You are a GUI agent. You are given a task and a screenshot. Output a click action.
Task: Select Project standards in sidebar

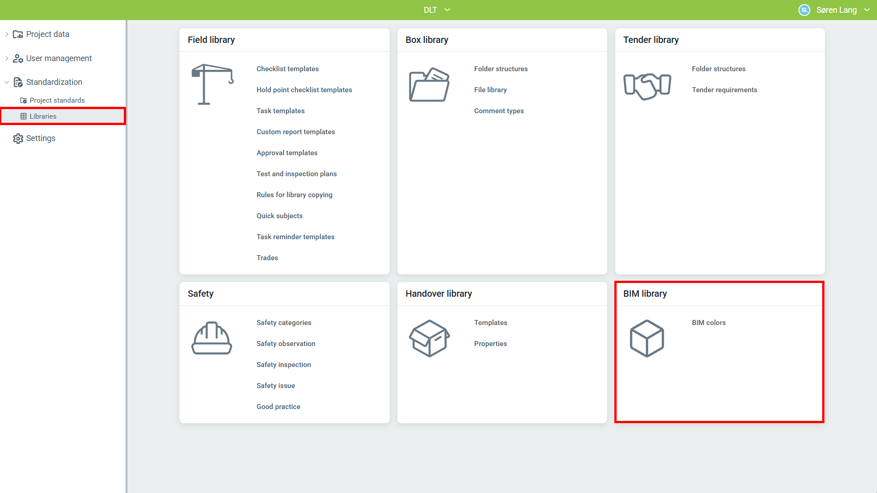click(57, 100)
